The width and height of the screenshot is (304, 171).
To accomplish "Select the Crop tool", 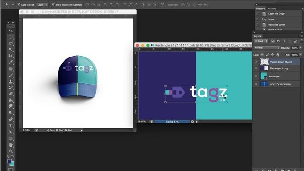I will click(10, 56).
